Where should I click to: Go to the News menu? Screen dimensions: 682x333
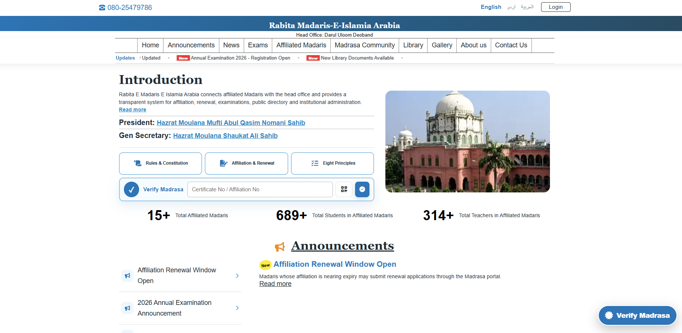[231, 45]
